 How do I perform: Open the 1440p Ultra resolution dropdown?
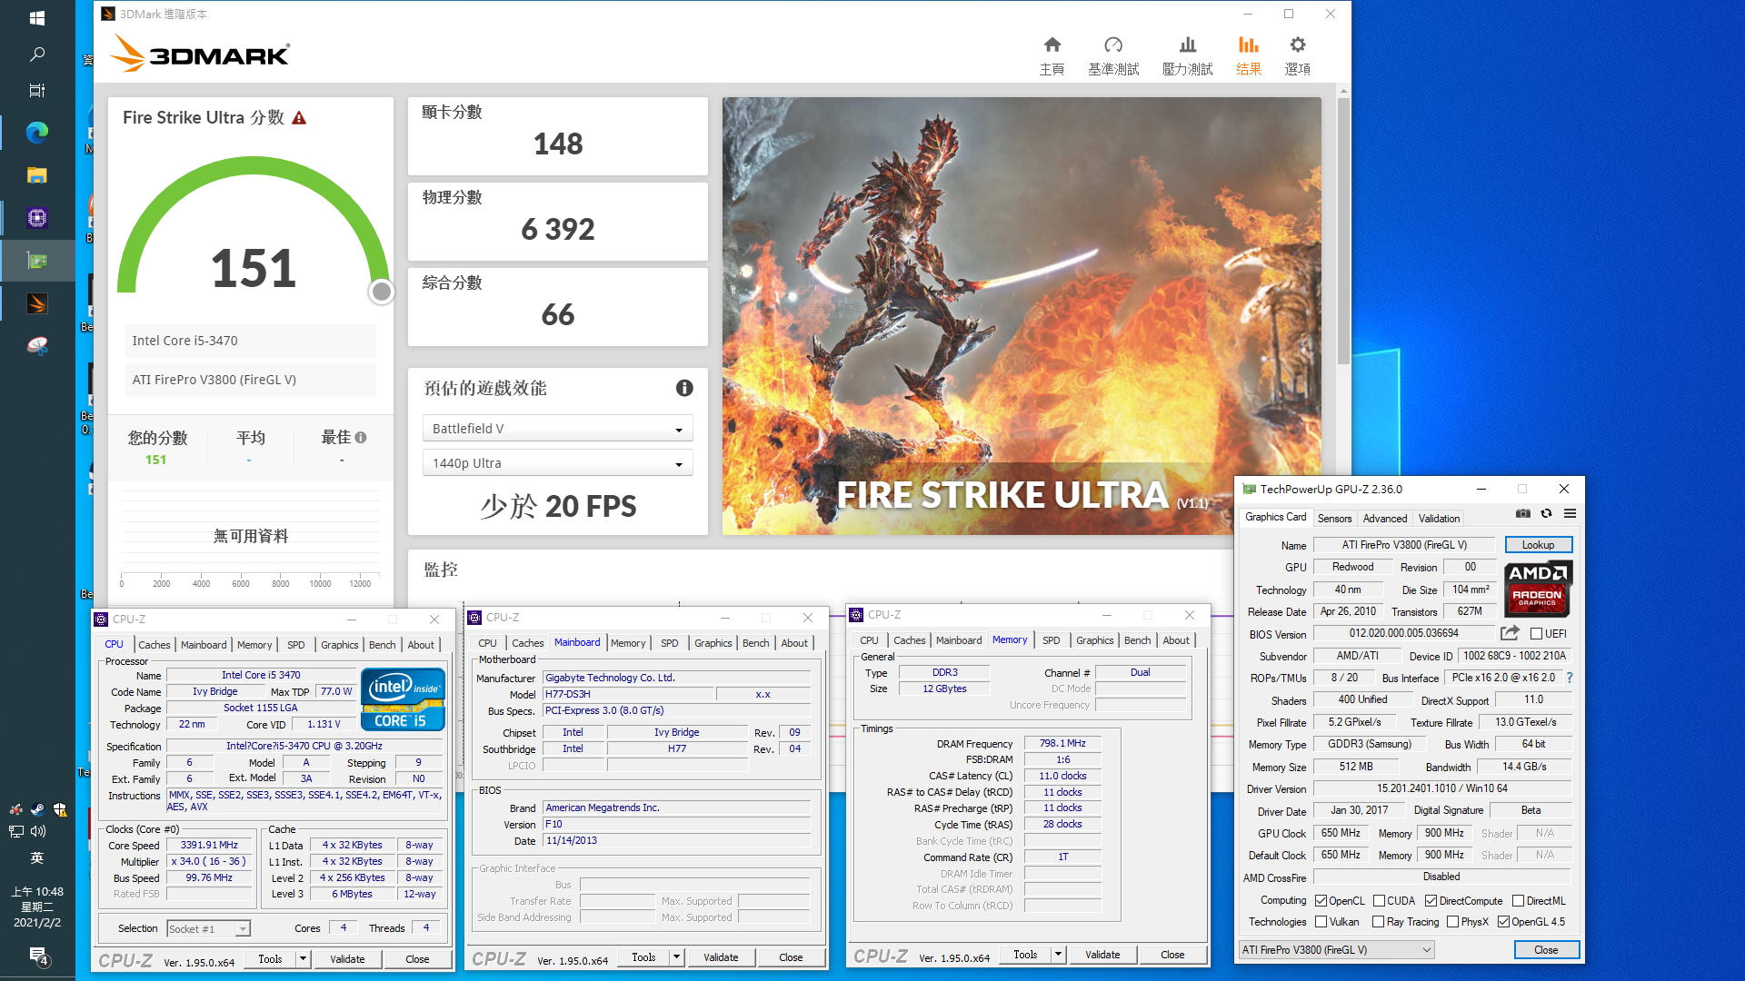tap(557, 463)
